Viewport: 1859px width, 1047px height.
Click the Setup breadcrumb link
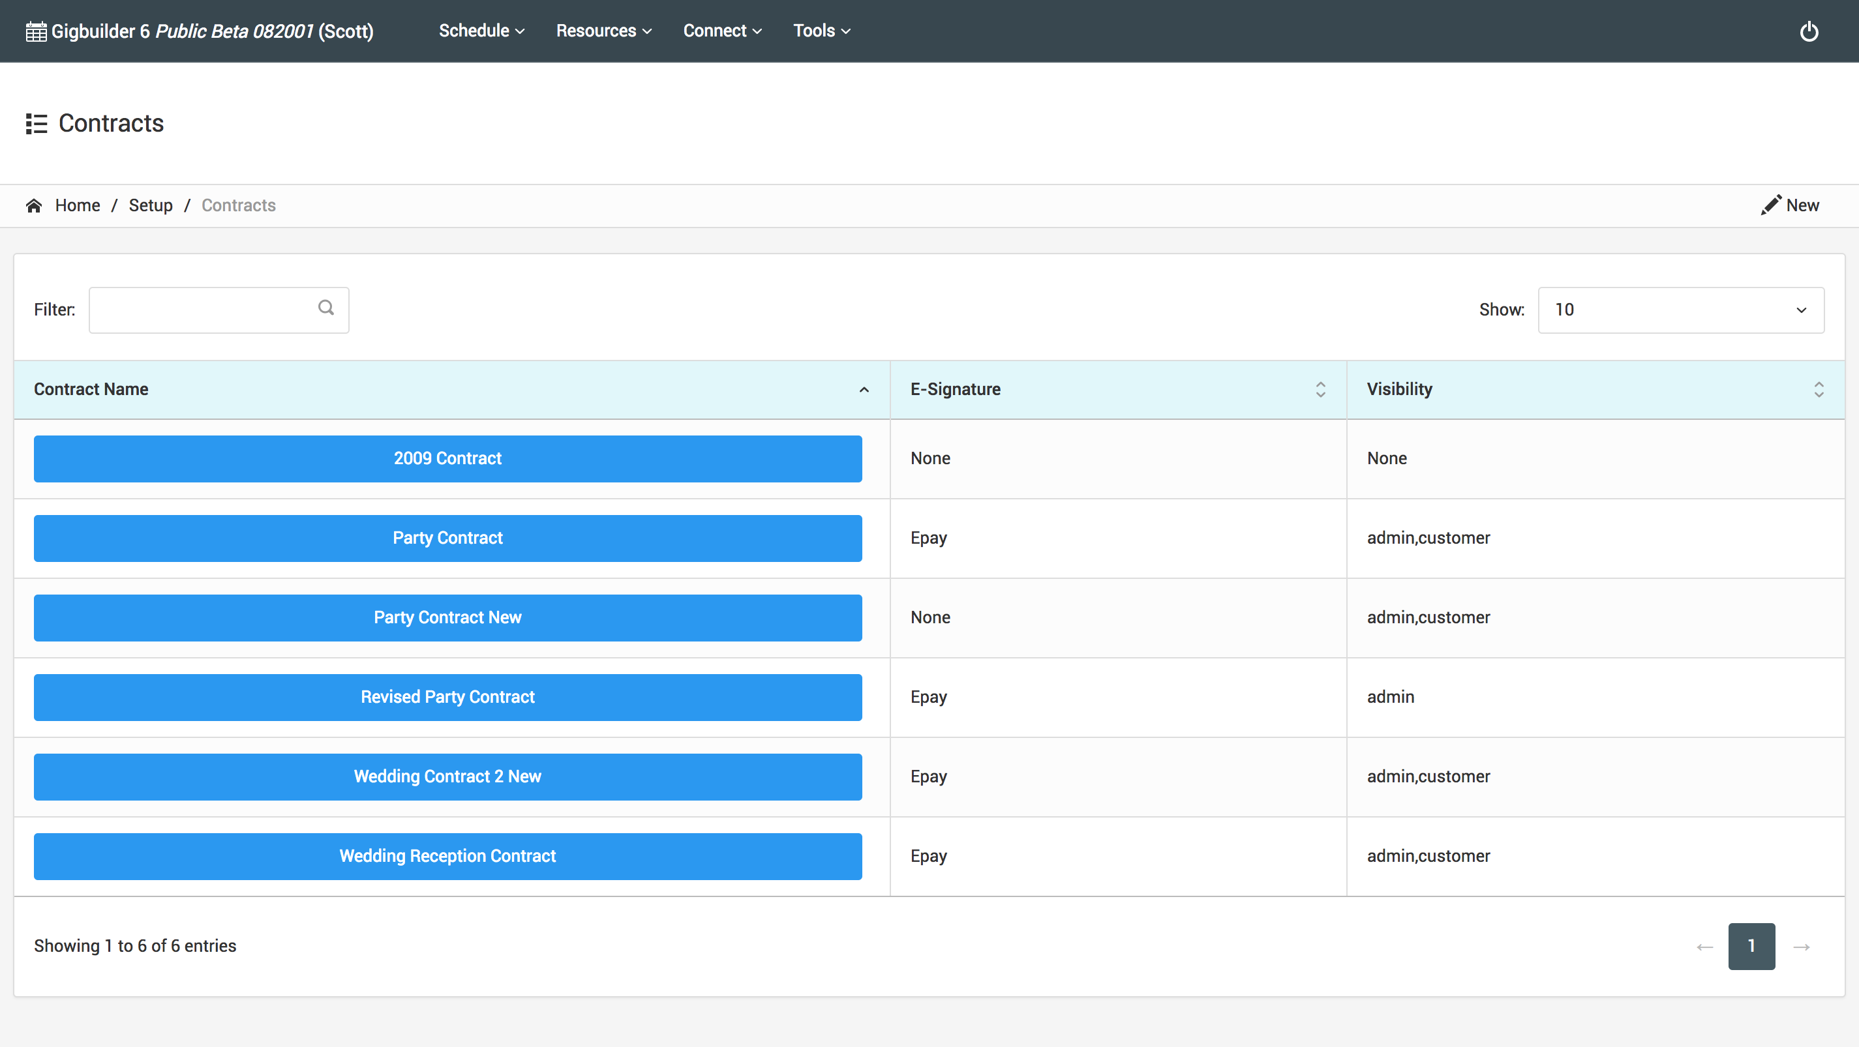(x=150, y=205)
